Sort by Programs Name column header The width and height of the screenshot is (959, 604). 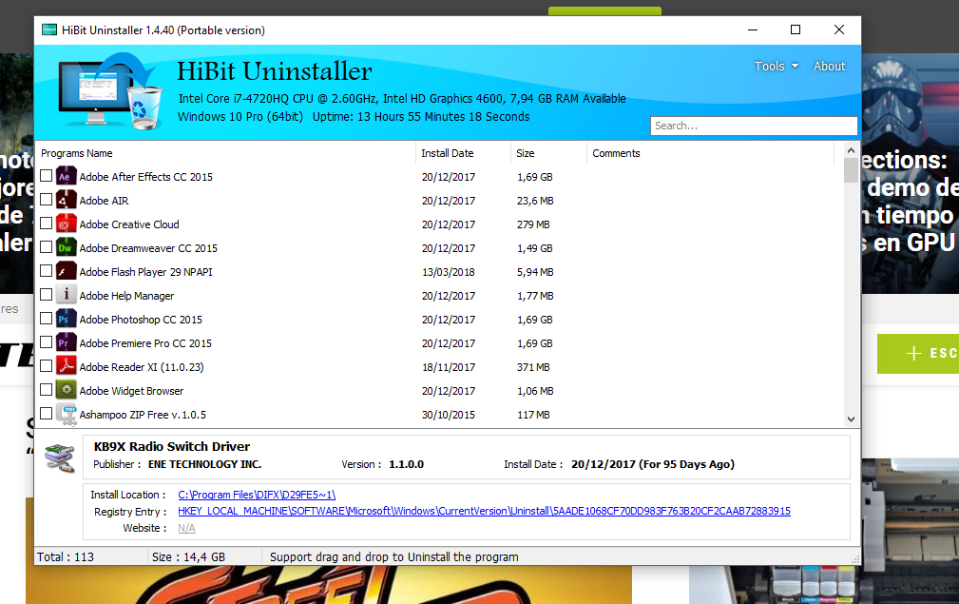tap(225, 153)
